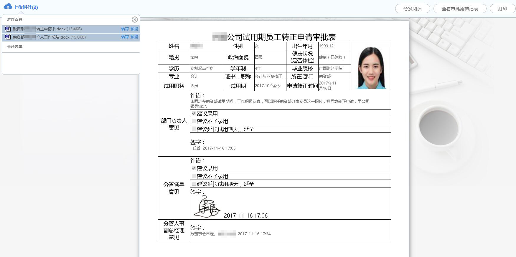Check 建议不予录用 under 部门负责人意见

pyautogui.click(x=194, y=121)
